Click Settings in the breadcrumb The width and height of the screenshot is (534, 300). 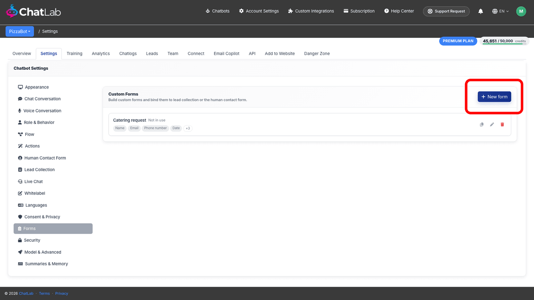[50, 31]
